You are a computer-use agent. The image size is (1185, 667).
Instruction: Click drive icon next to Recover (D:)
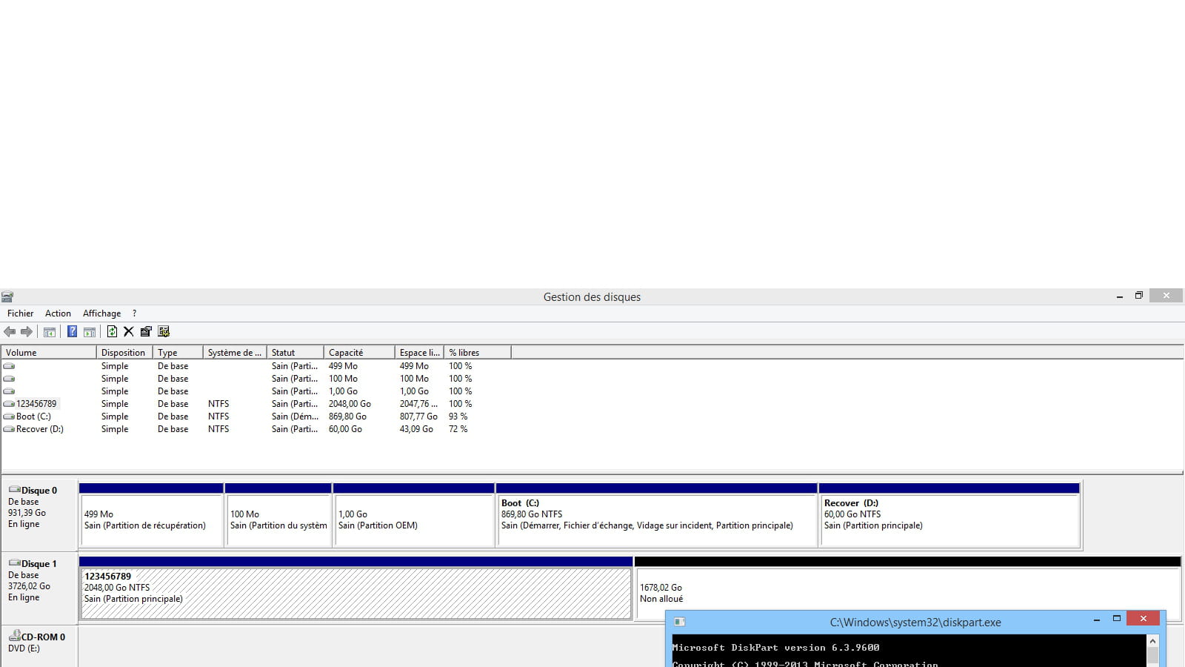tap(9, 429)
